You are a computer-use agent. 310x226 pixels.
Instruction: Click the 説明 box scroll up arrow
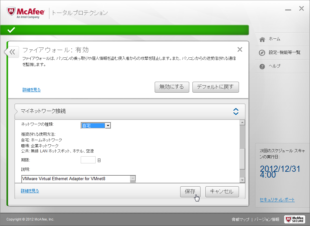coord(133,178)
